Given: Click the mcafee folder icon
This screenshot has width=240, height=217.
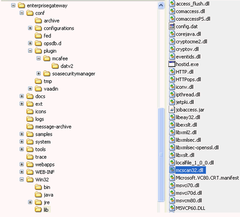Looking at the screenshot, I should click(x=47, y=58).
